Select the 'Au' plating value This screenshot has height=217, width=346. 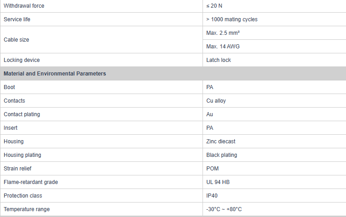210,114
